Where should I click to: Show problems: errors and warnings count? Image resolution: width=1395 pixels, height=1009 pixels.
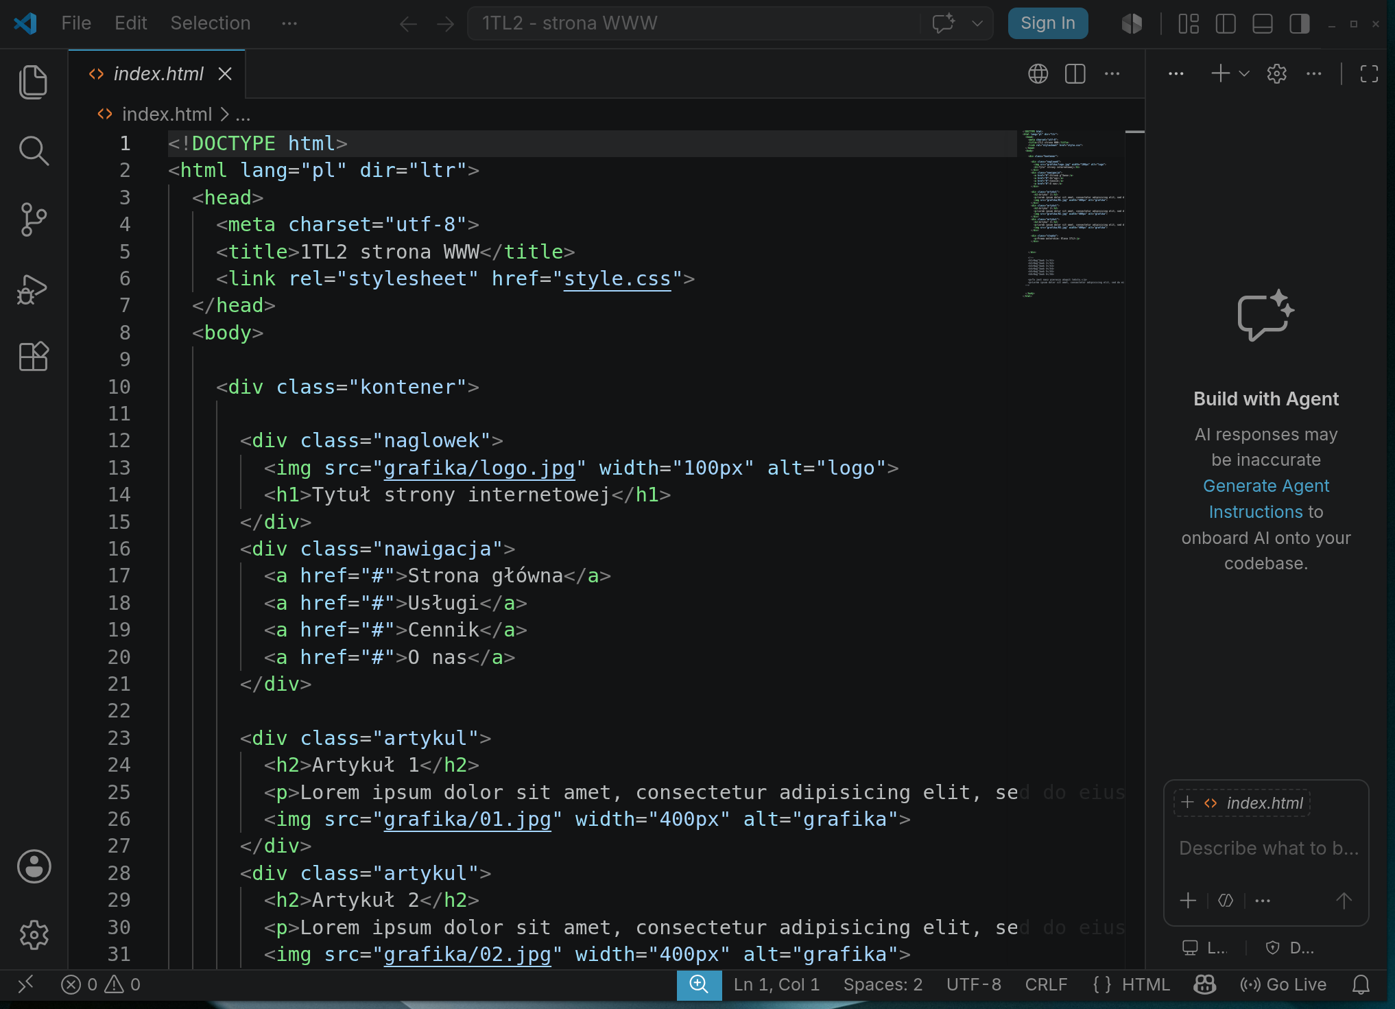[101, 984]
